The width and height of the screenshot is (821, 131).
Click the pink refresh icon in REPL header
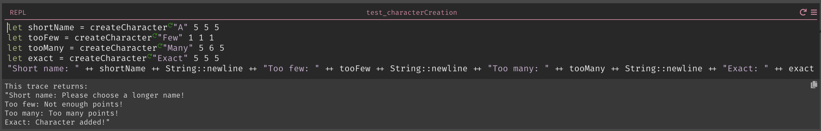803,12
